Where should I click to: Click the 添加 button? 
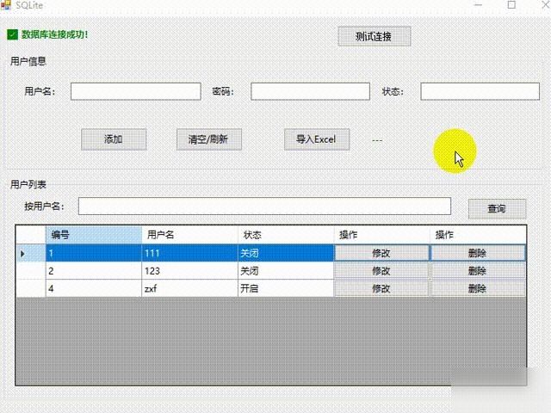pyautogui.click(x=114, y=139)
